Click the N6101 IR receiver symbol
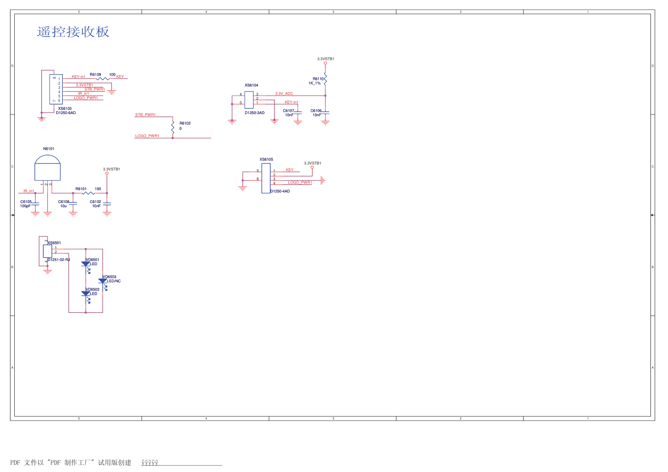This screenshot has width=668, height=472. point(48,168)
